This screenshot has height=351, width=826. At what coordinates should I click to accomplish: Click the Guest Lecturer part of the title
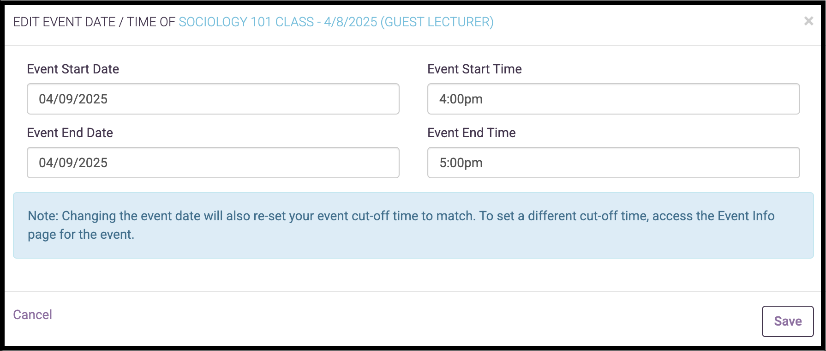coord(437,22)
